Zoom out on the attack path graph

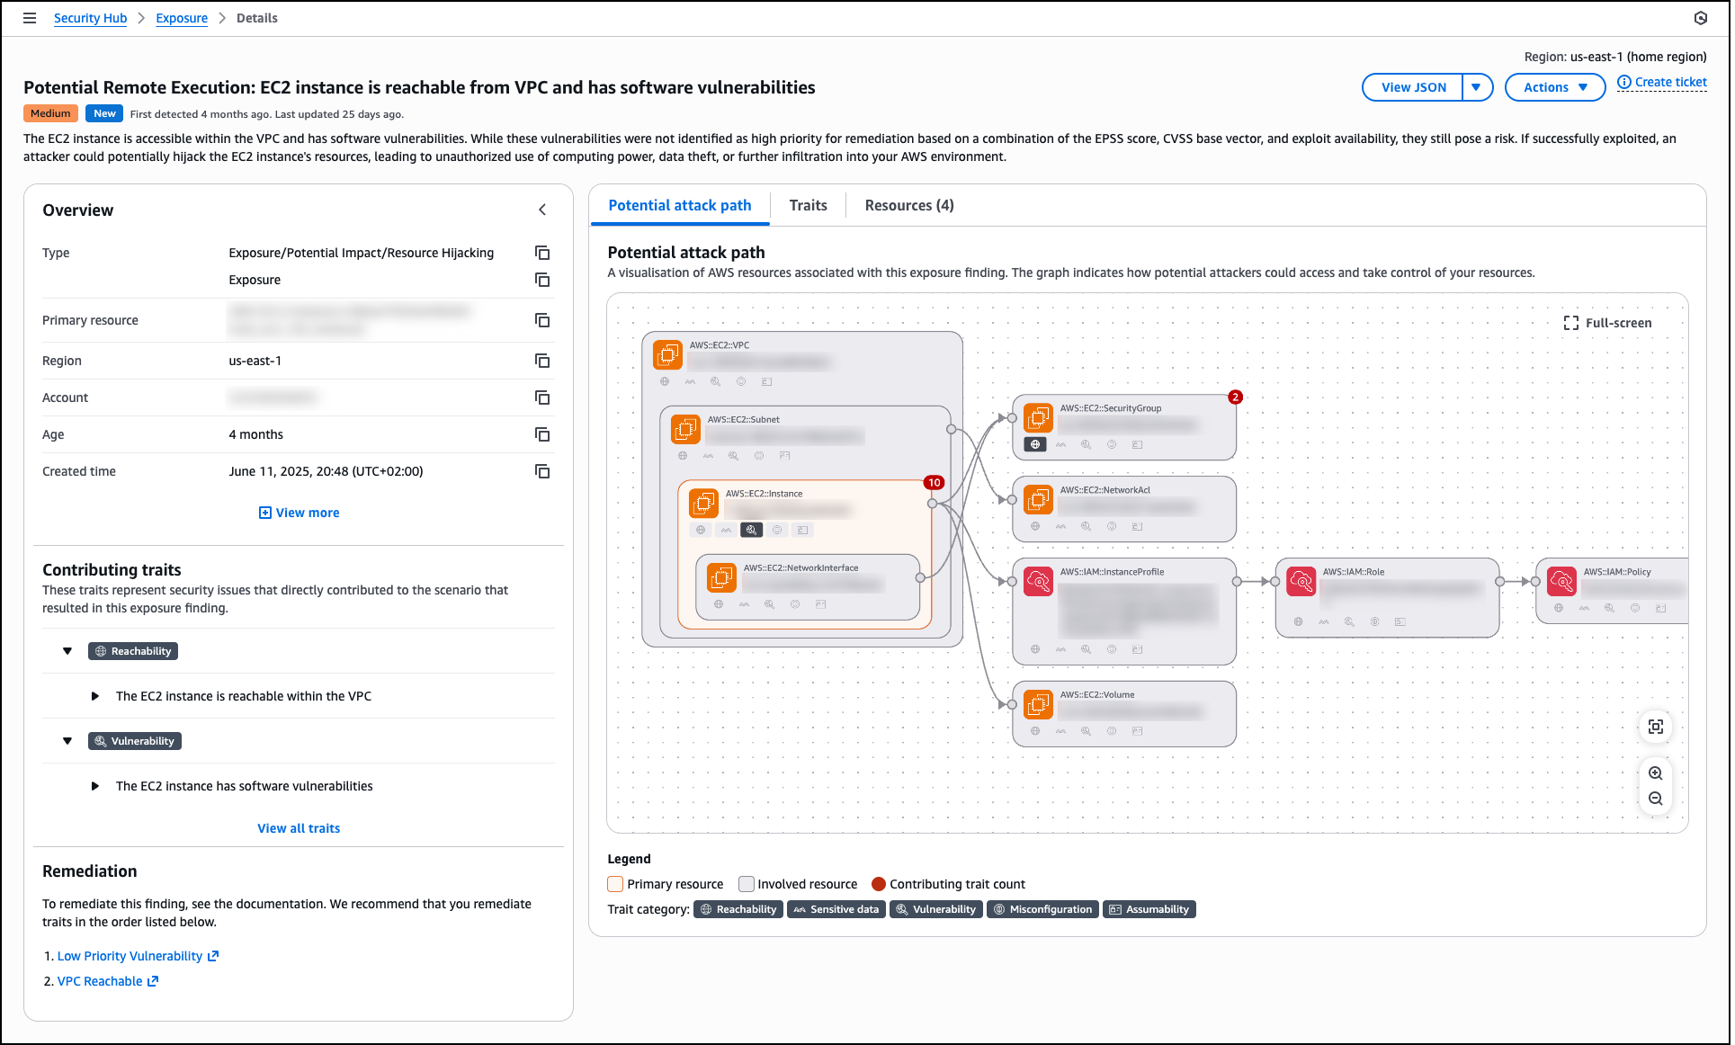coord(1655,799)
